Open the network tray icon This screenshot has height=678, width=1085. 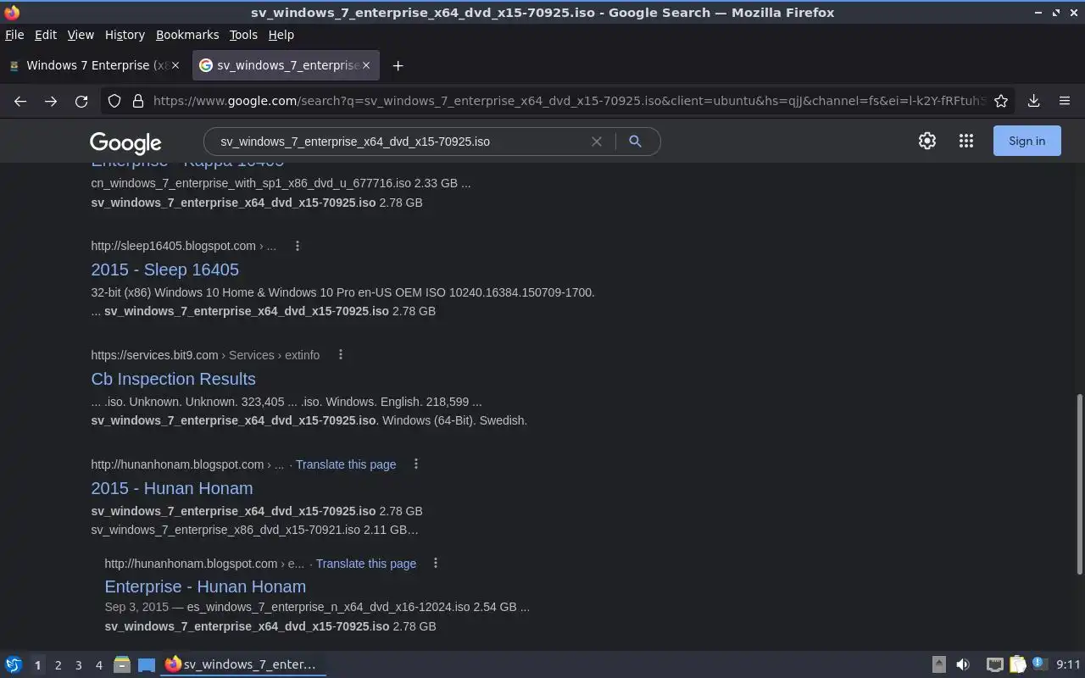point(995,665)
